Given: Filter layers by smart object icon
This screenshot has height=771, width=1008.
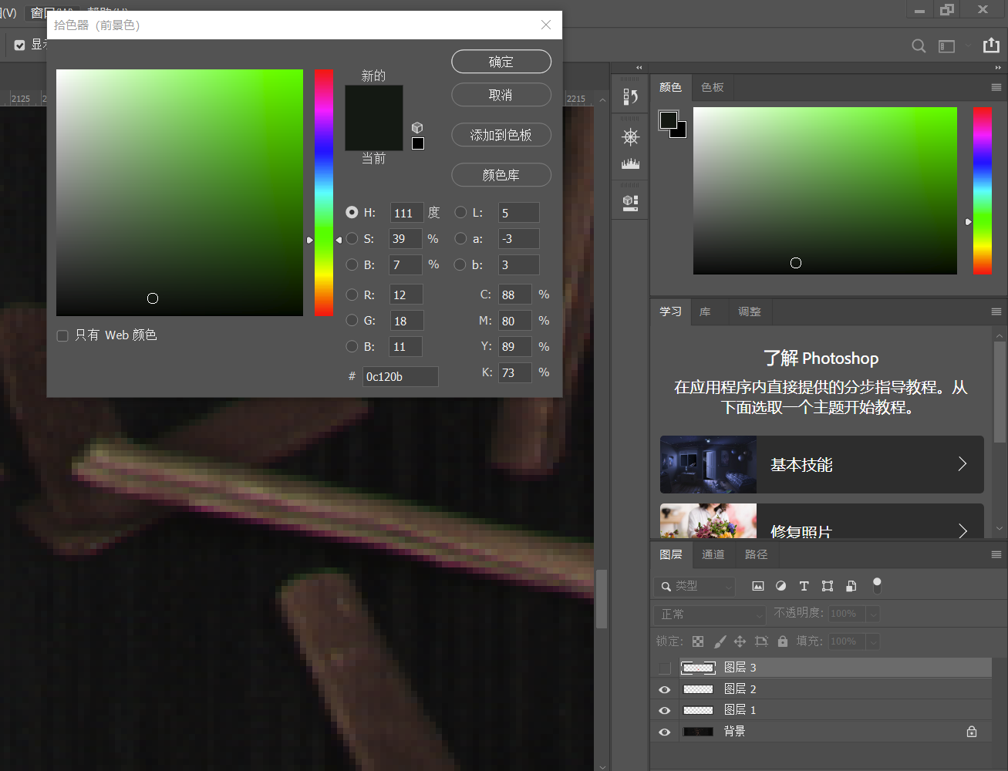Looking at the screenshot, I should coord(851,586).
